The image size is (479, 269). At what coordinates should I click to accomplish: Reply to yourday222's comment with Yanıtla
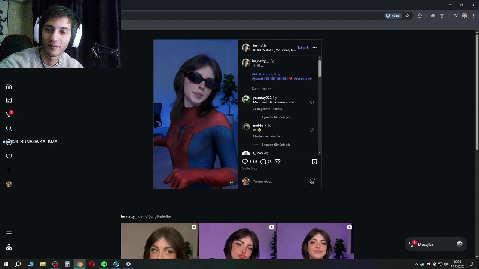click(277, 109)
